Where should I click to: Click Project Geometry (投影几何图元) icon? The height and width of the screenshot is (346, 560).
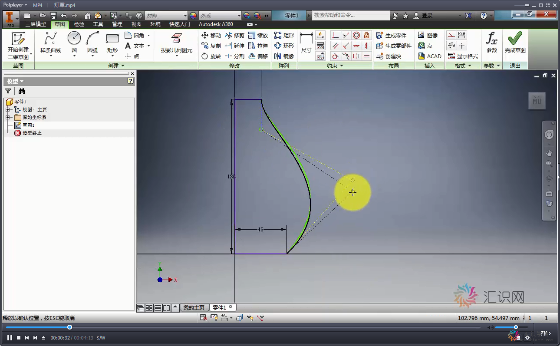click(x=176, y=39)
